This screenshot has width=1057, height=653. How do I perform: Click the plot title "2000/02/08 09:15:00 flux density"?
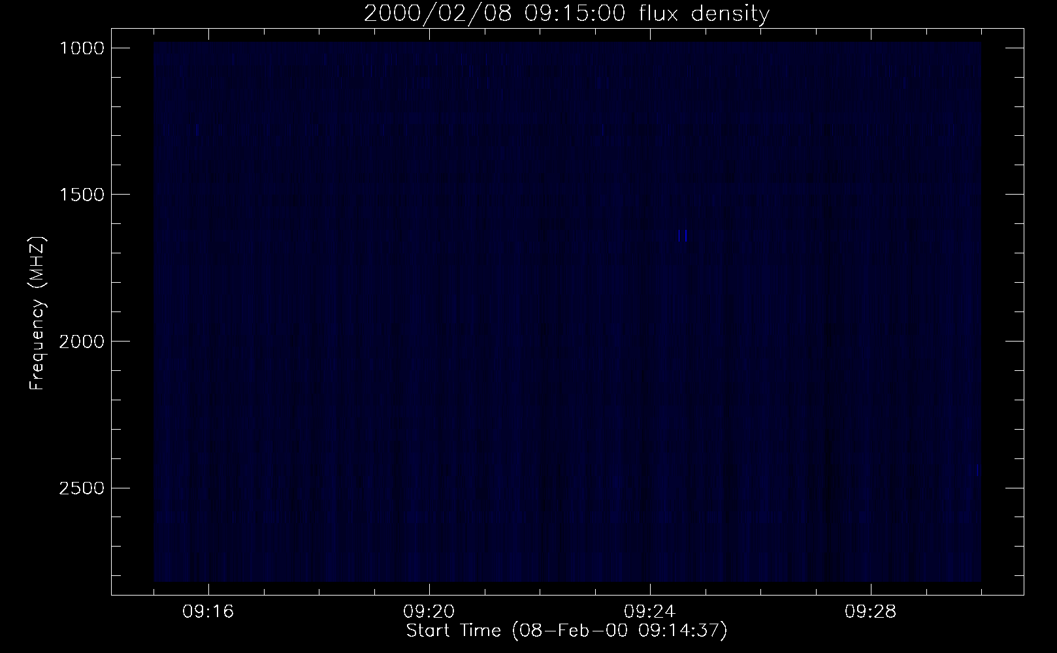(566, 14)
